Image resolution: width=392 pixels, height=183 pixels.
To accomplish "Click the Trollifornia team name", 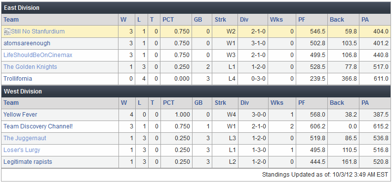I will (17, 78).
